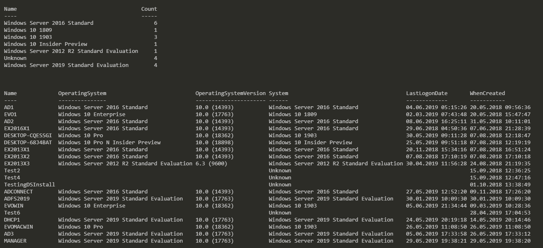The width and height of the screenshot is (543, 248).
Task: Select the EX2016X1 computer name
Action: coord(17,129)
